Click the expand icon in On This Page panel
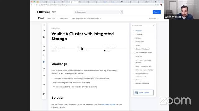 click(154, 25)
